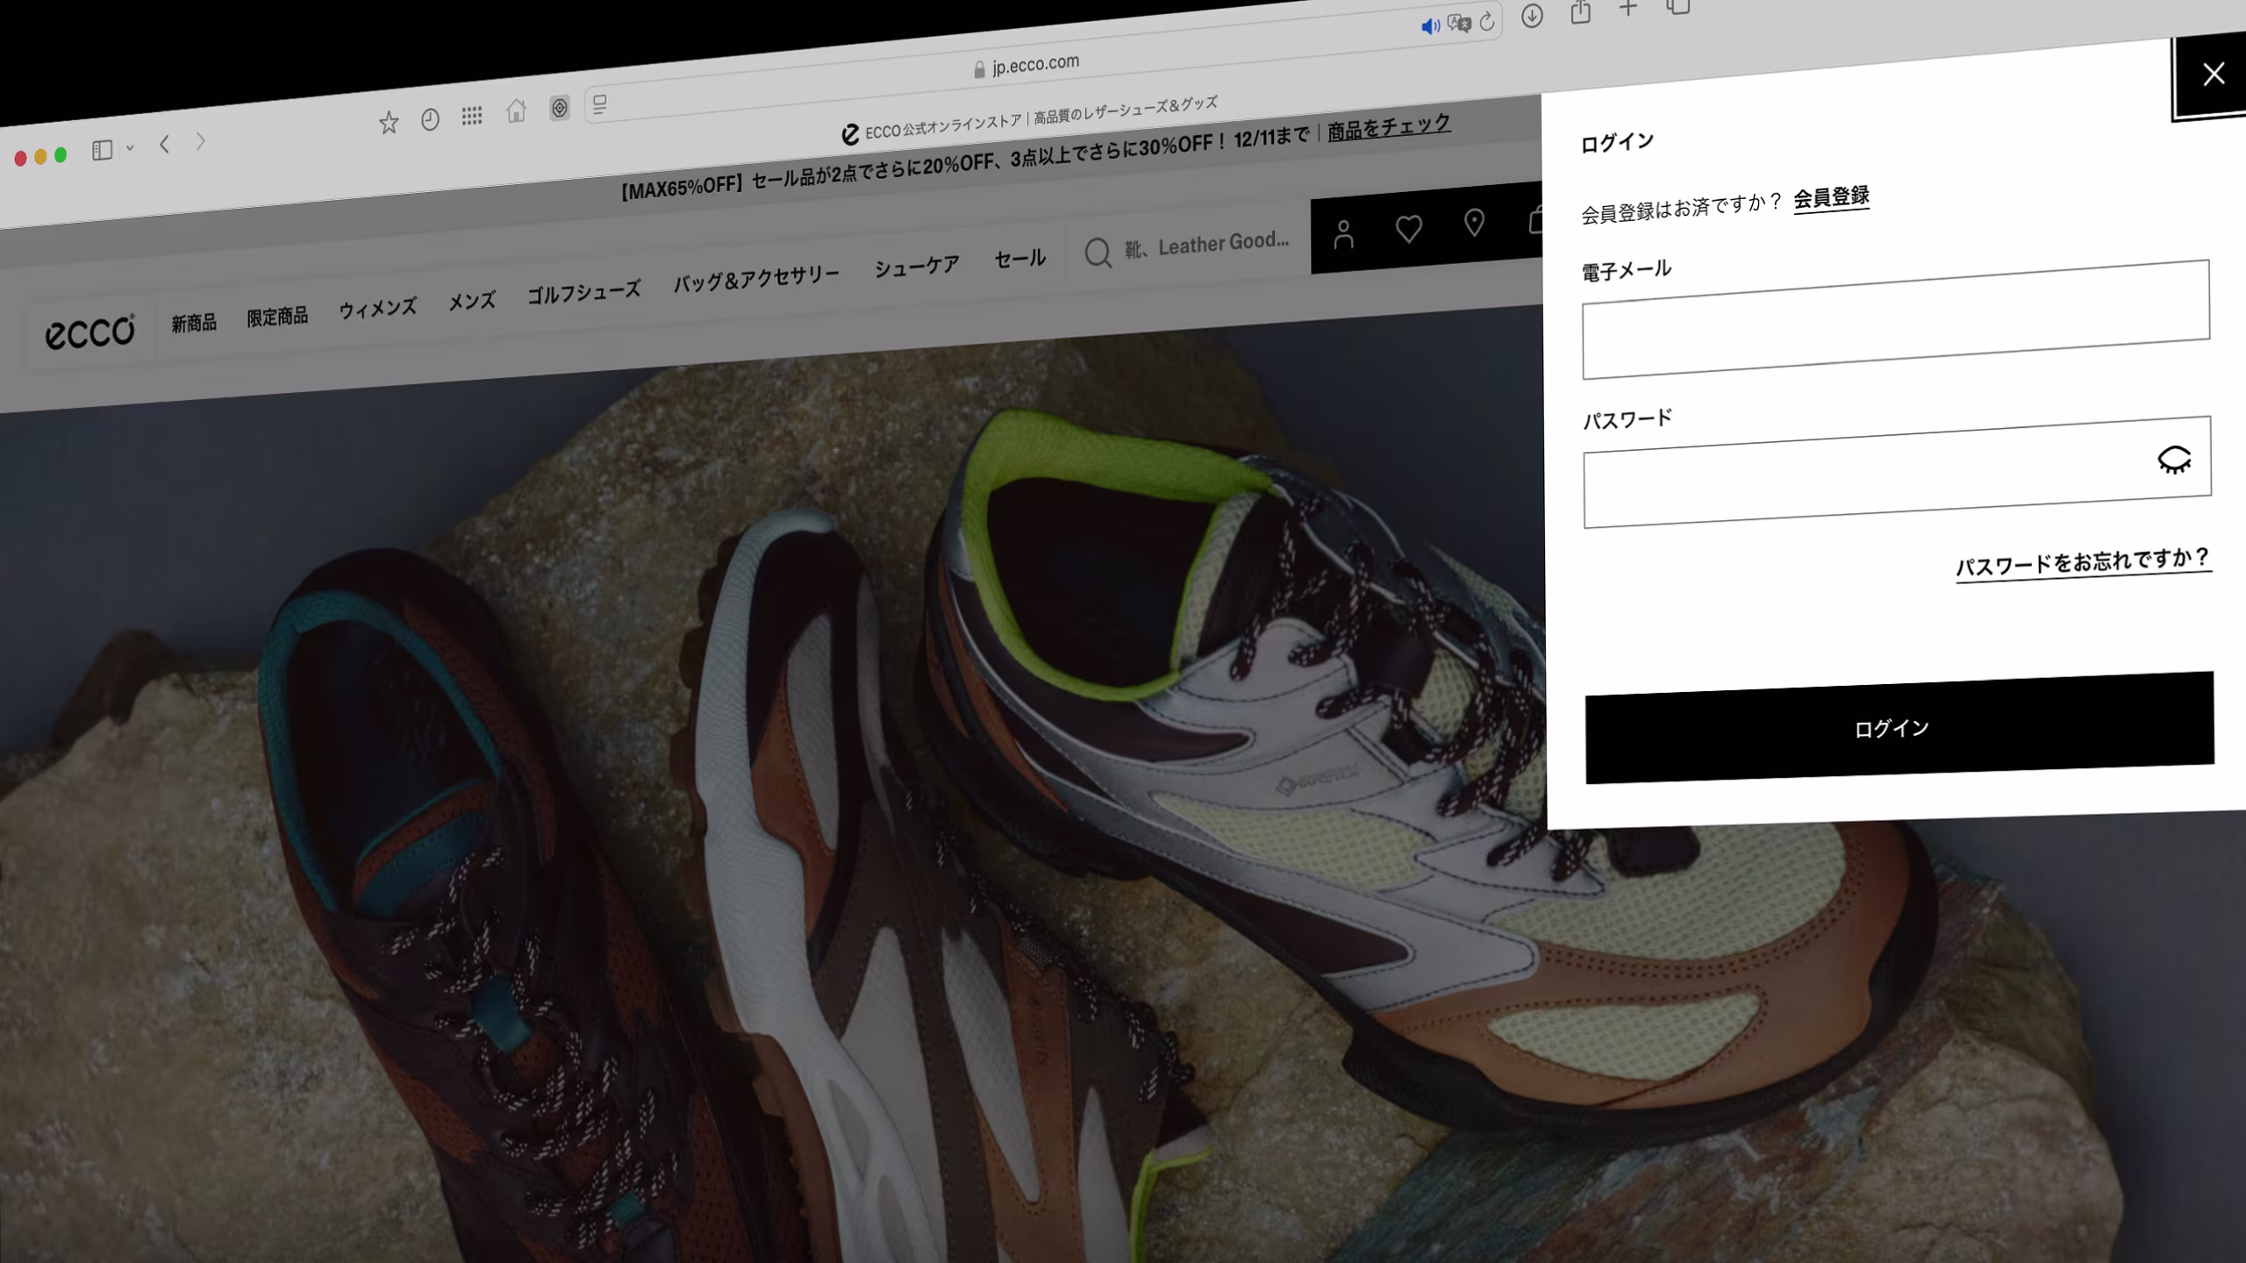Open Safari history clock icon
This screenshot has width=2246, height=1263.
pos(430,120)
